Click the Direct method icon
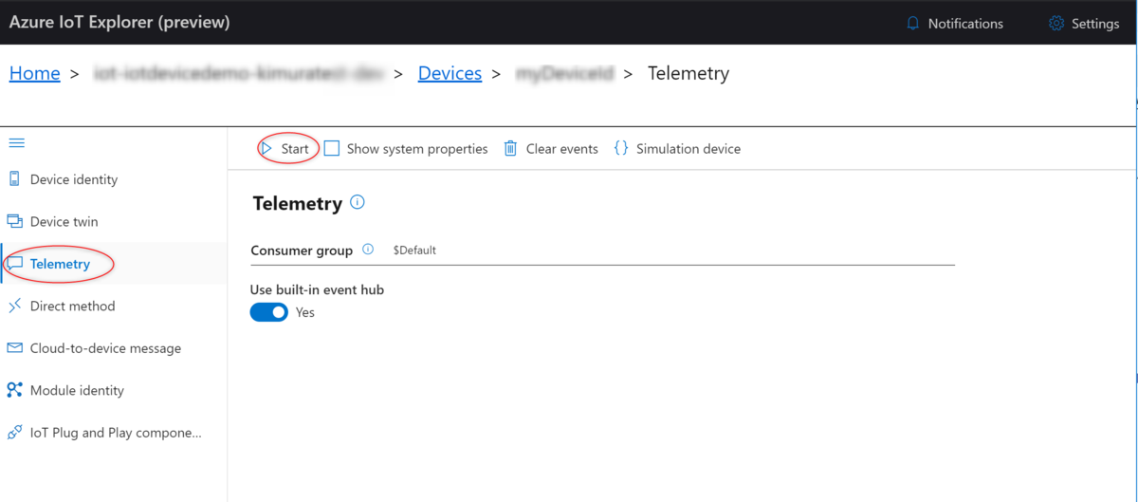 pyautogui.click(x=14, y=306)
